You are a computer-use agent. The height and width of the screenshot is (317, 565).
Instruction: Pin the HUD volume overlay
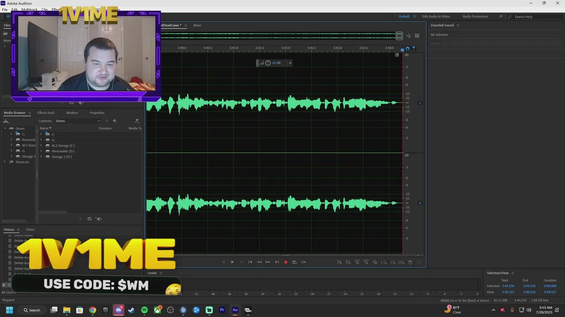point(290,63)
